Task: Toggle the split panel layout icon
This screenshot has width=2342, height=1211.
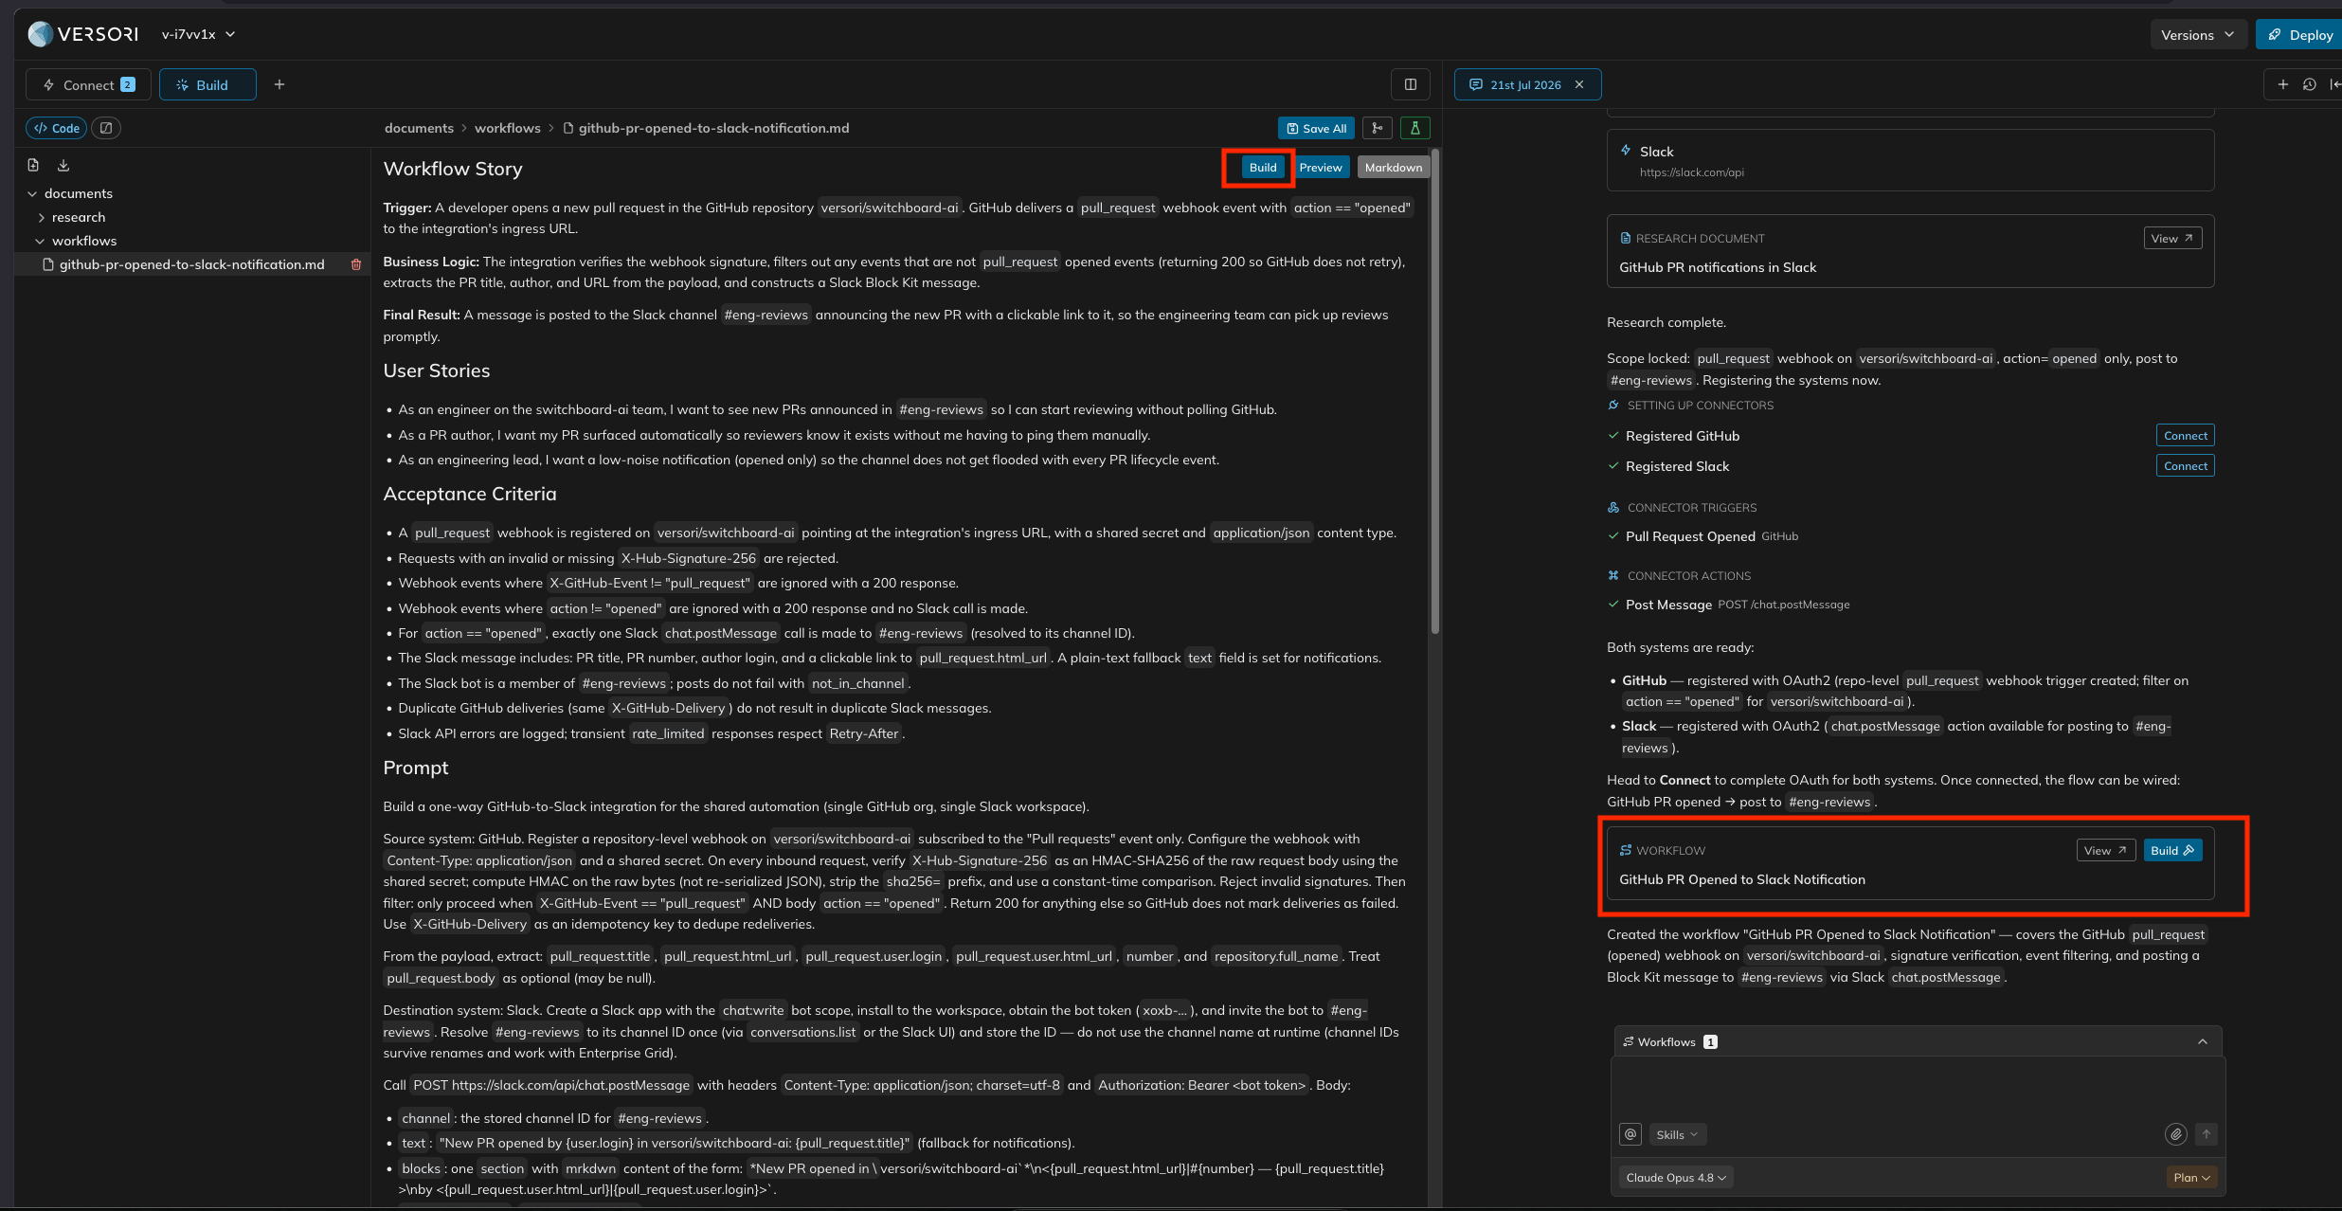Action: 1410,84
